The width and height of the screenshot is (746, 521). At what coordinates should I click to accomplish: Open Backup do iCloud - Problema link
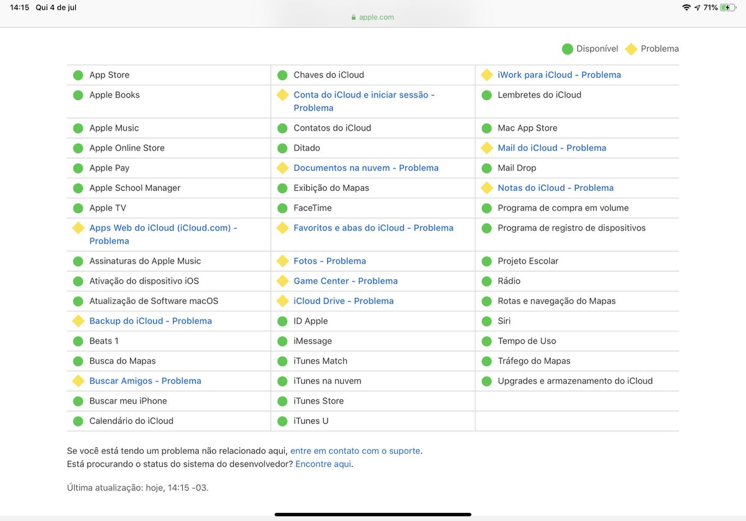tap(150, 321)
